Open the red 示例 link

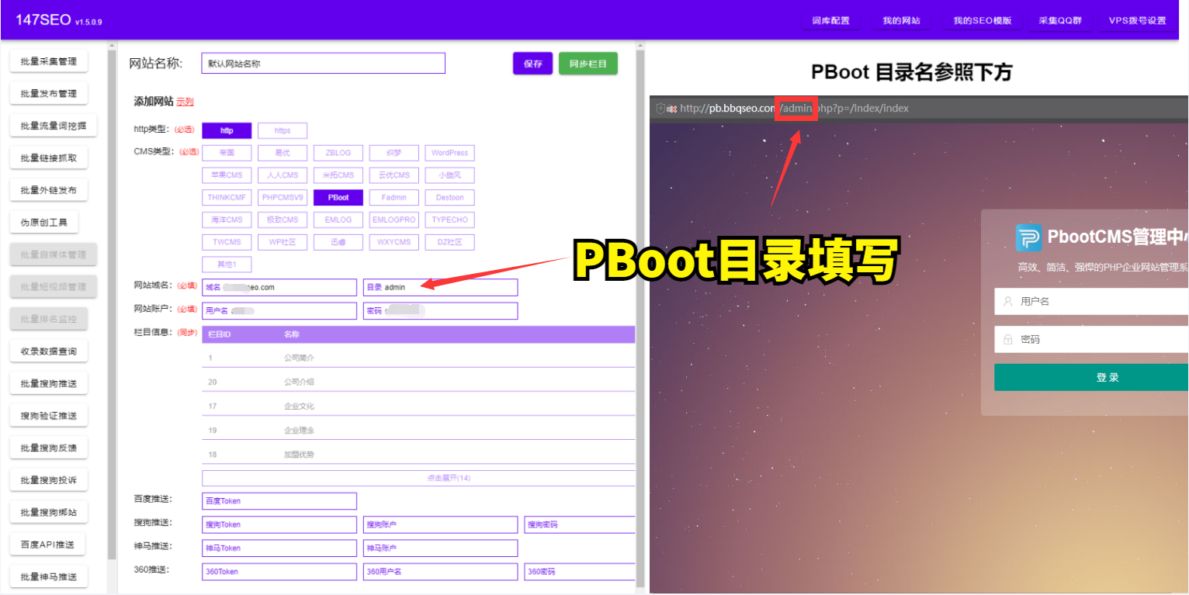[x=185, y=102]
